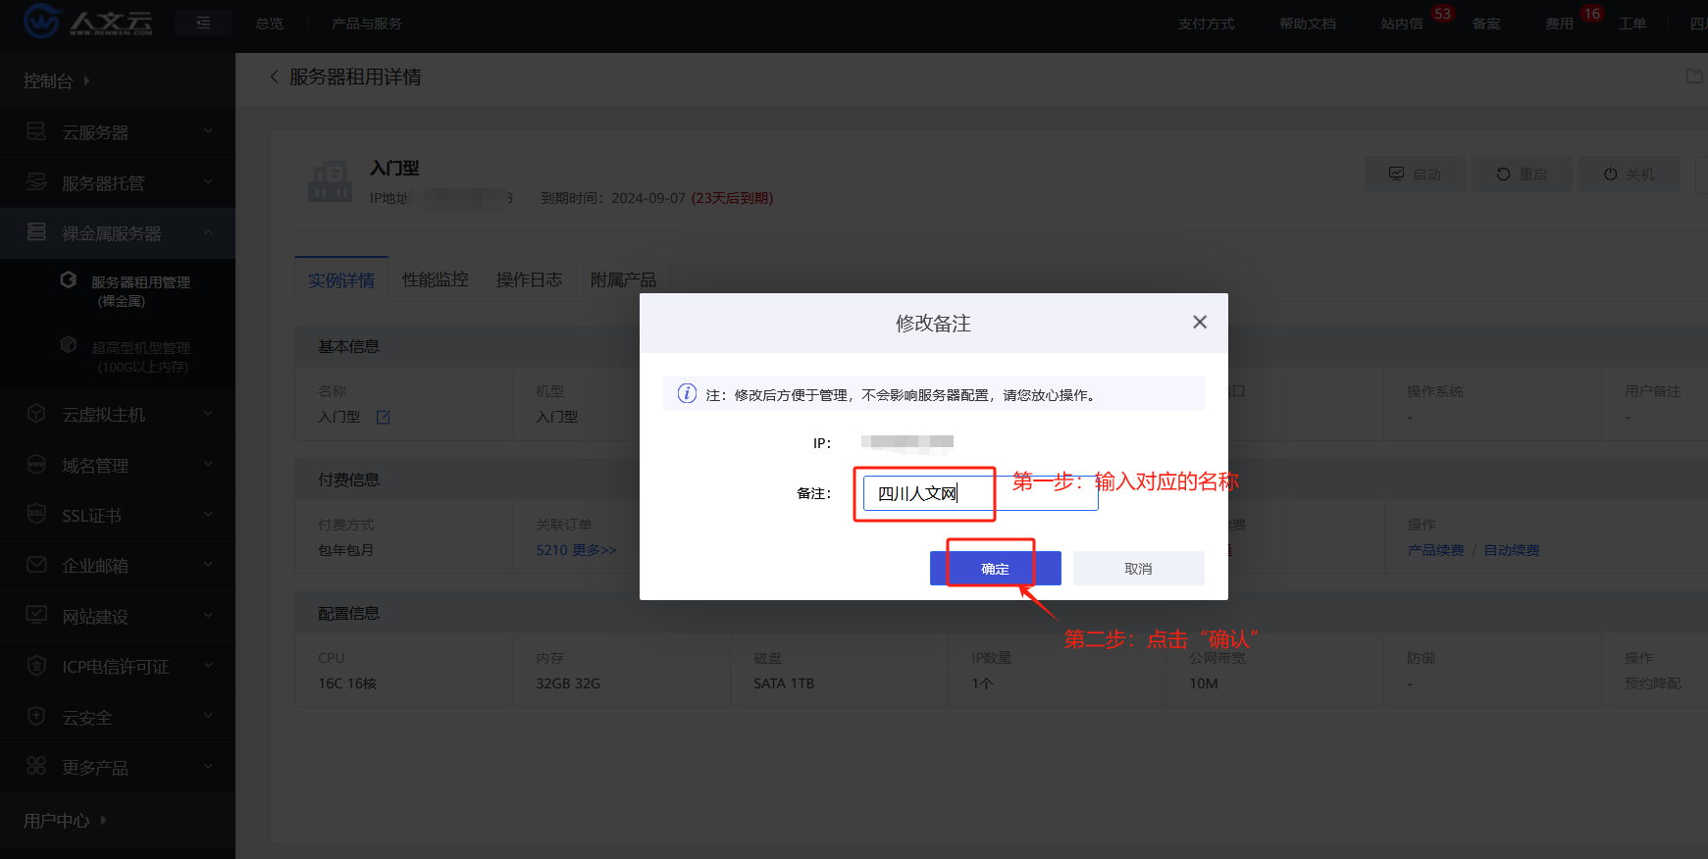Click the 超高型机型管理 cube icon
This screenshot has height=859, width=1708.
tap(69, 345)
